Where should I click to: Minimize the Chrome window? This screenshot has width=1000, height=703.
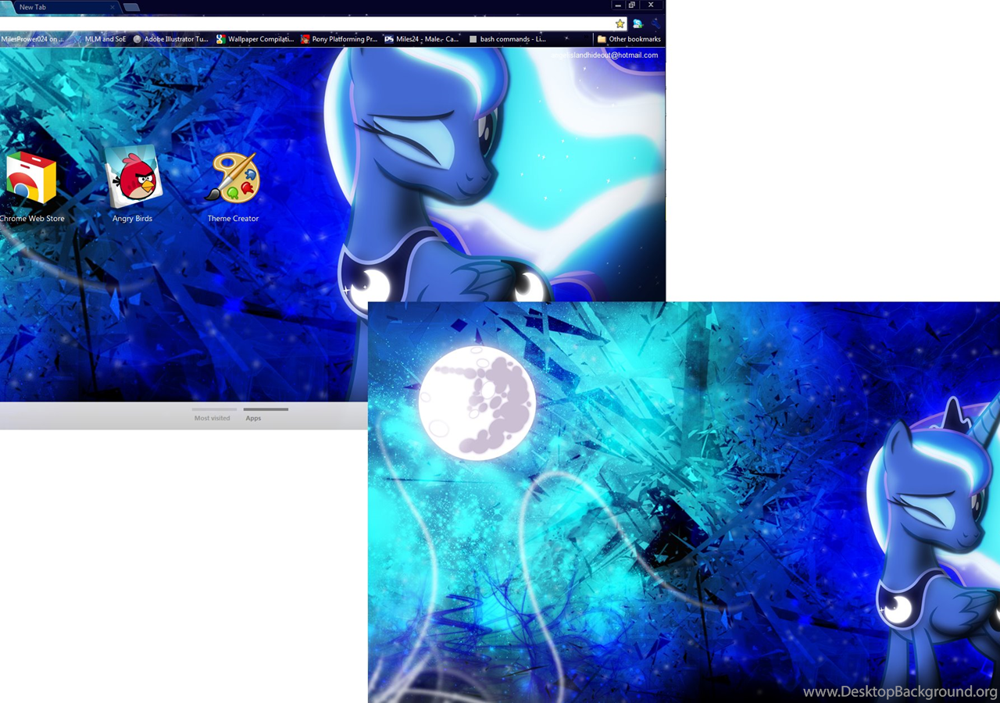tap(617, 5)
